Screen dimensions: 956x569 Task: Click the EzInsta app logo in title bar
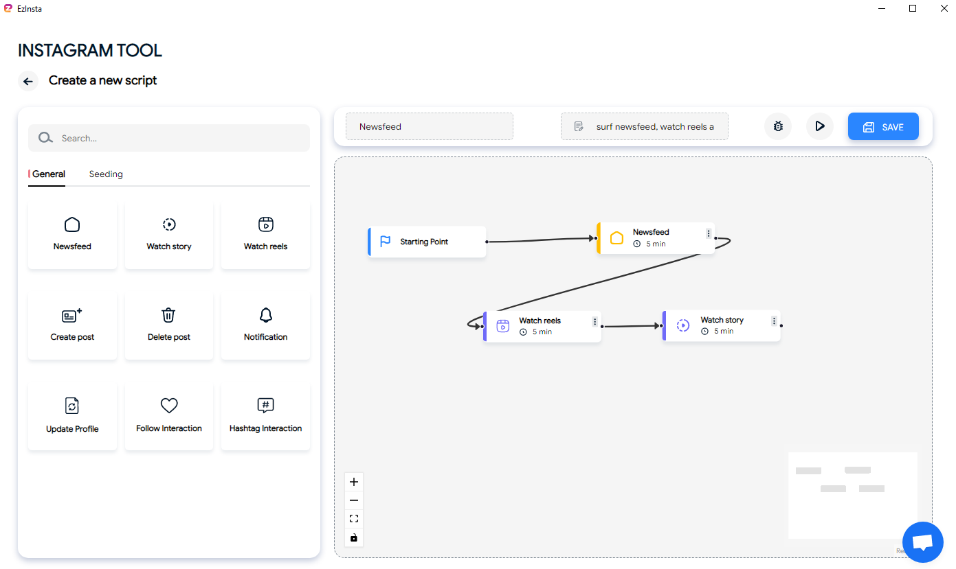(x=8, y=8)
